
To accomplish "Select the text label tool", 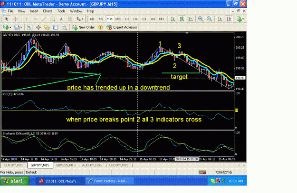I will pyautogui.click(x=70, y=19).
